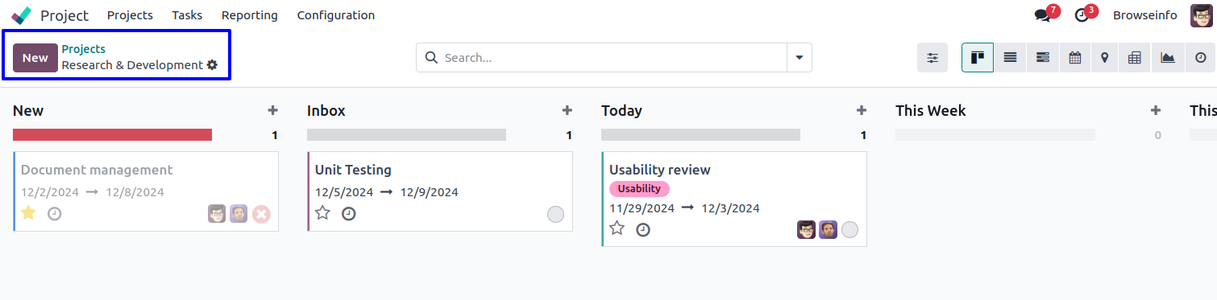Open the activity view clock icon
The height and width of the screenshot is (300, 1217).
pos(1200,58)
